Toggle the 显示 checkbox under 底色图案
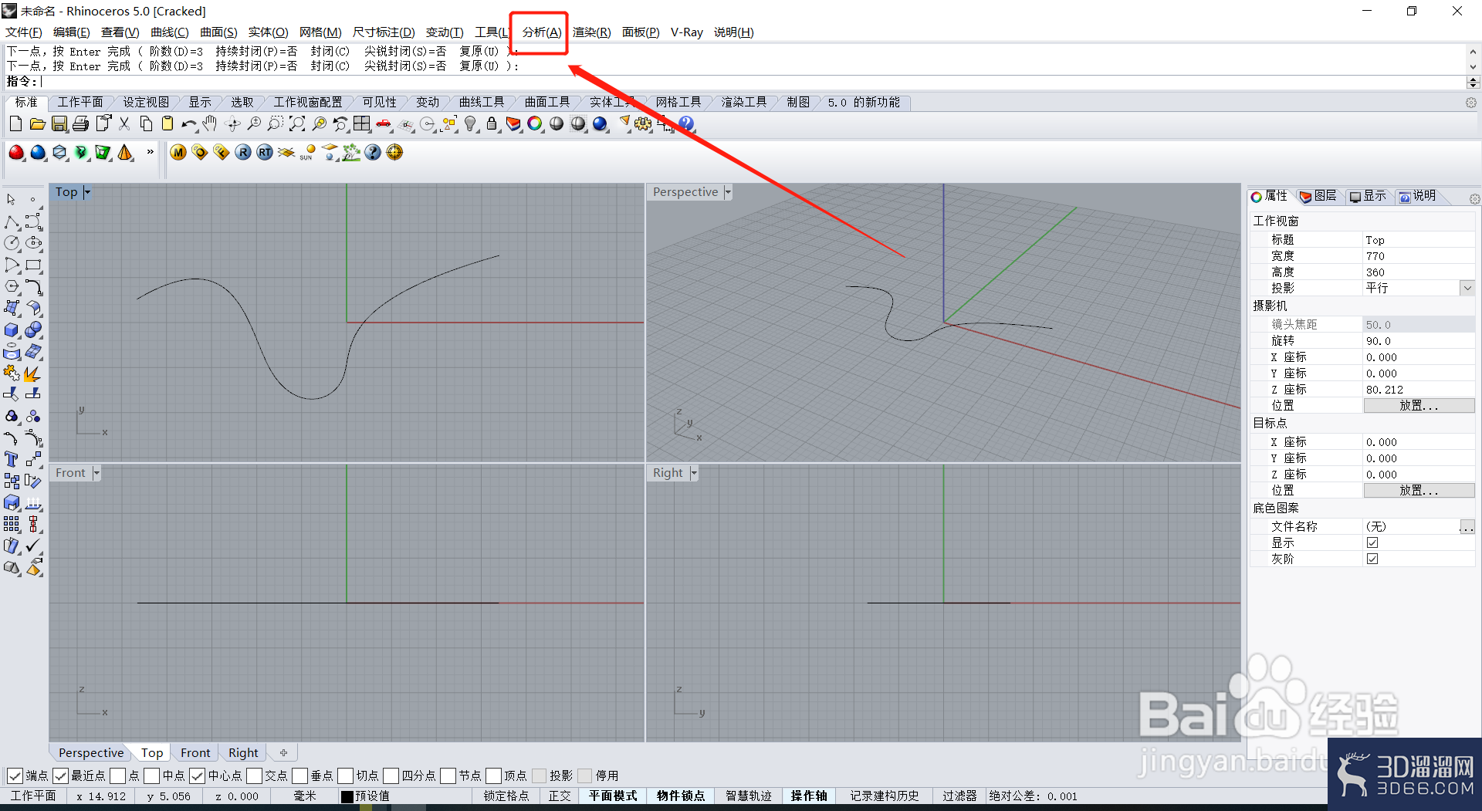 1372,542
